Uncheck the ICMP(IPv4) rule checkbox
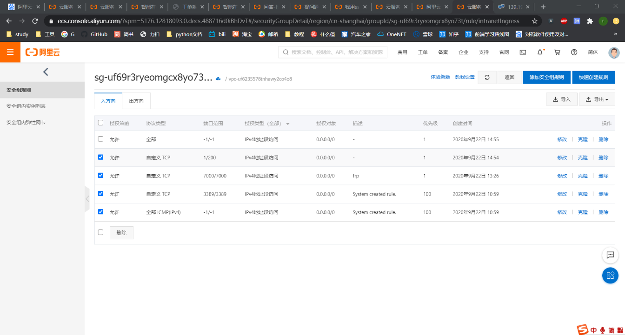625x335 pixels. pyautogui.click(x=100, y=211)
